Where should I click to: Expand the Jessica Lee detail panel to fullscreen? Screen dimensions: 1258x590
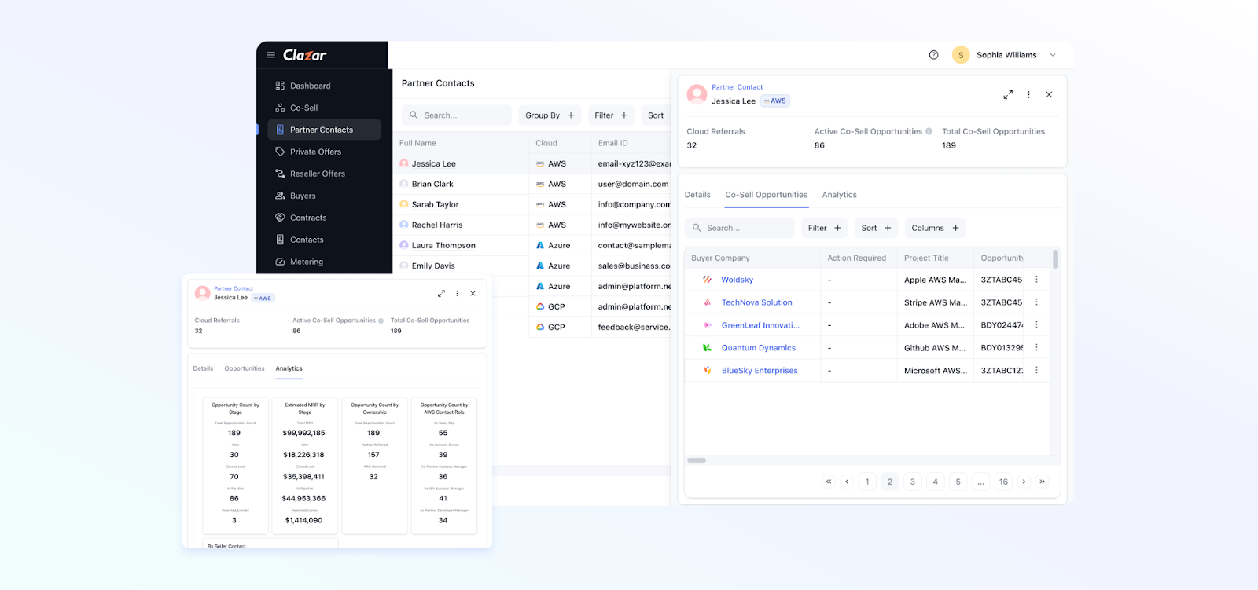click(x=1008, y=94)
